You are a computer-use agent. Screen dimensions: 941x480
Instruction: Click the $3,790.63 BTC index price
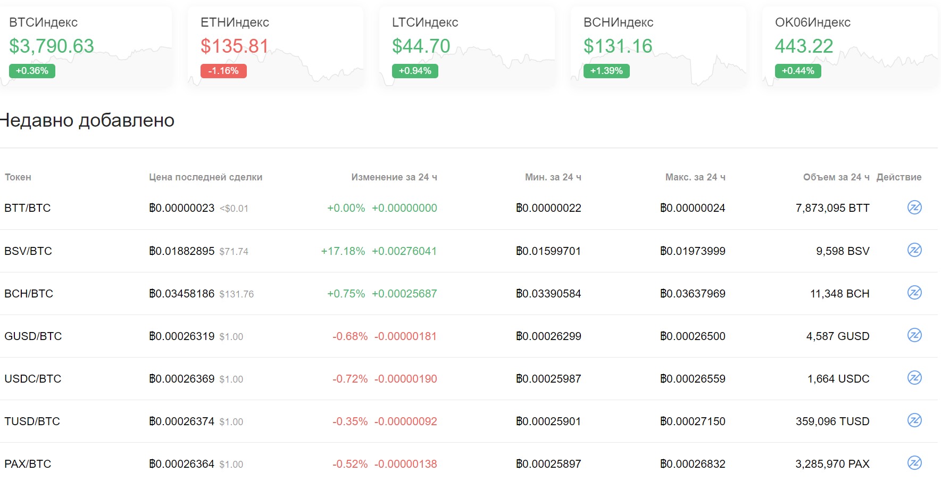52,46
